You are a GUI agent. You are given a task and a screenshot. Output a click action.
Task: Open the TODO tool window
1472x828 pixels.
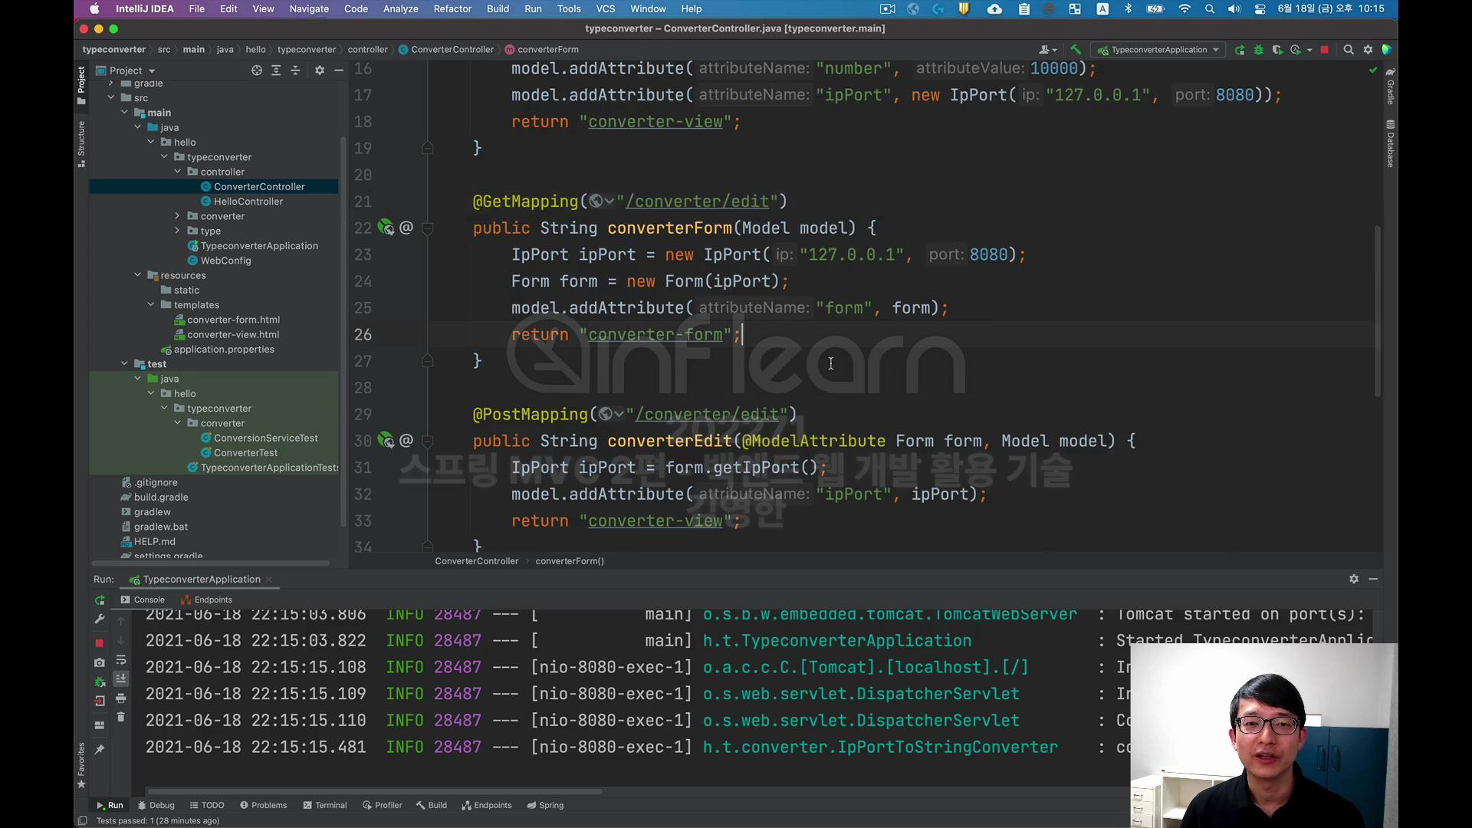click(x=207, y=806)
